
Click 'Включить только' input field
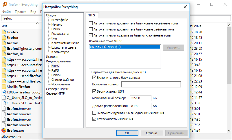click(x=151, y=84)
